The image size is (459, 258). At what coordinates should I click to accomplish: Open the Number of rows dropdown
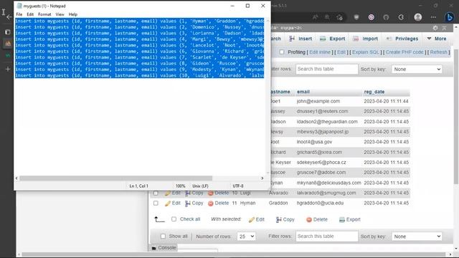pos(246,236)
